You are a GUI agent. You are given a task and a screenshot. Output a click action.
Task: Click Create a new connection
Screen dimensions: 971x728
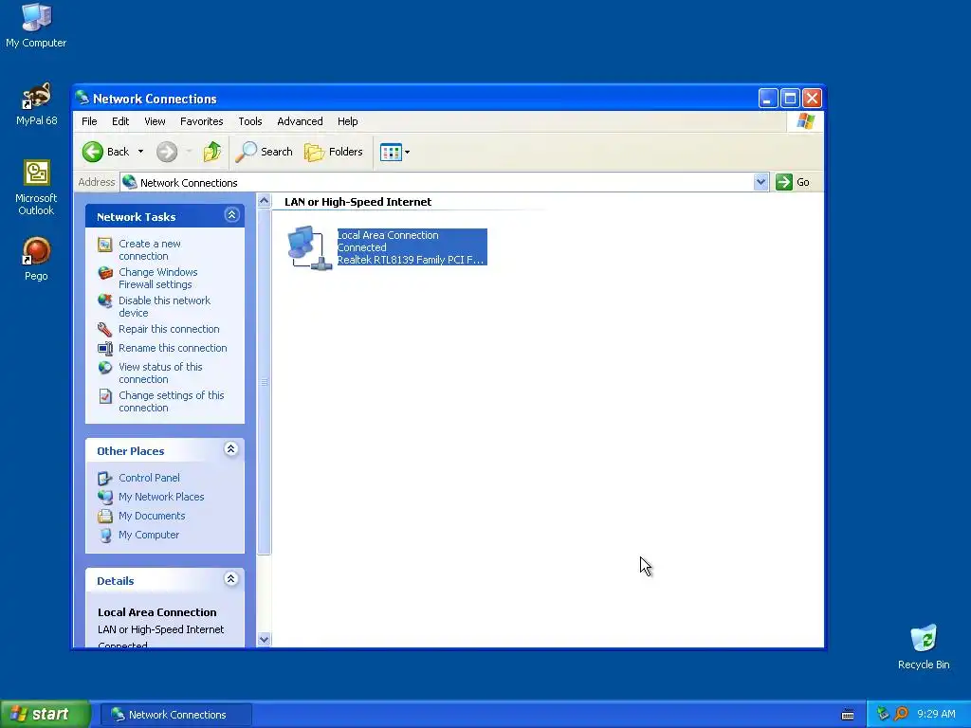(x=150, y=249)
